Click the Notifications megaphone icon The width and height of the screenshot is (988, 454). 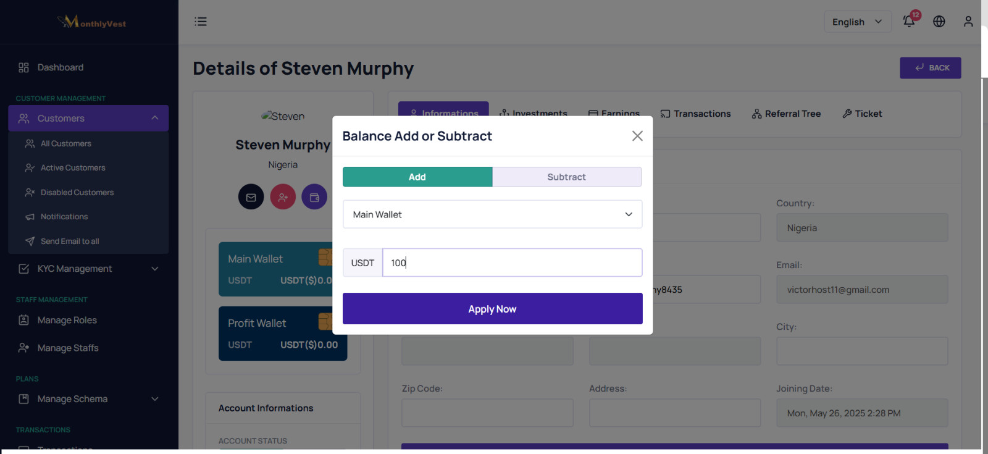(x=30, y=217)
